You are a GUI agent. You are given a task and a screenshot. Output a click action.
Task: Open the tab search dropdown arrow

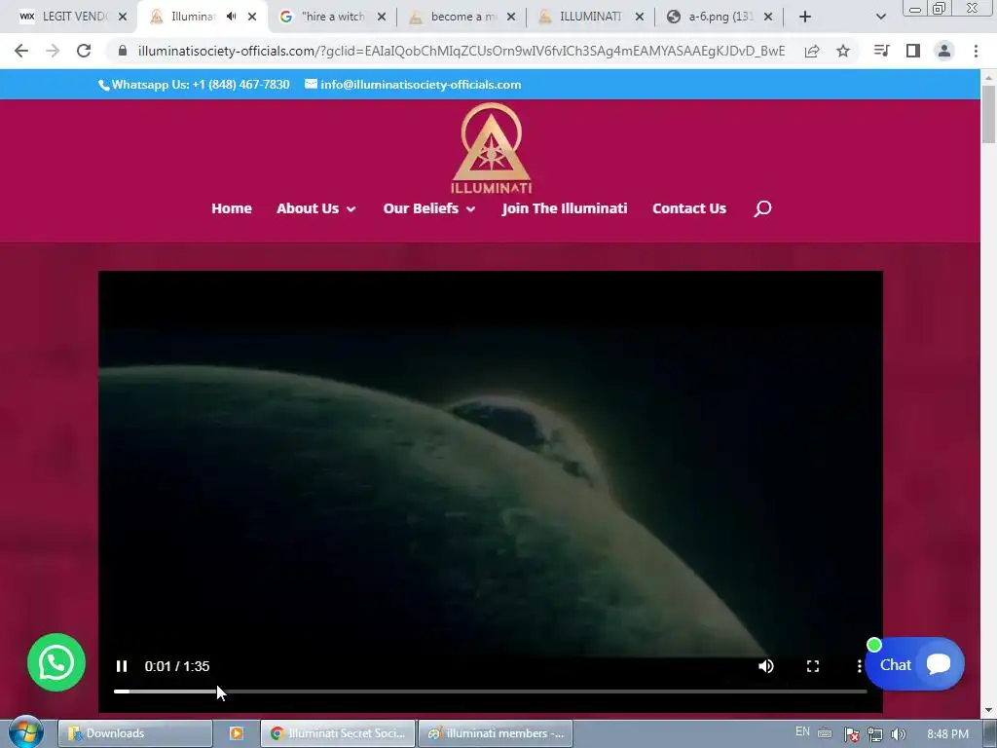pos(880,17)
